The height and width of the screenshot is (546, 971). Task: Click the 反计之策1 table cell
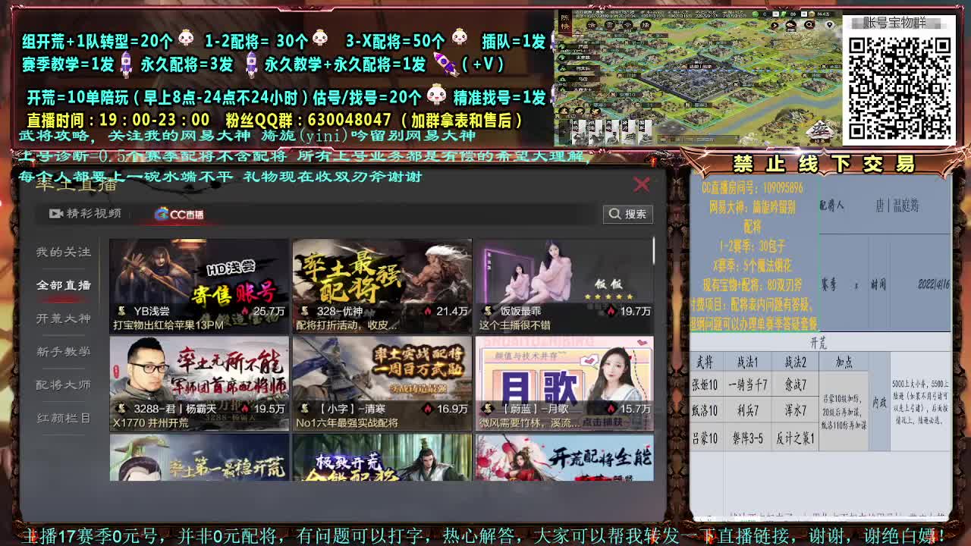point(795,438)
